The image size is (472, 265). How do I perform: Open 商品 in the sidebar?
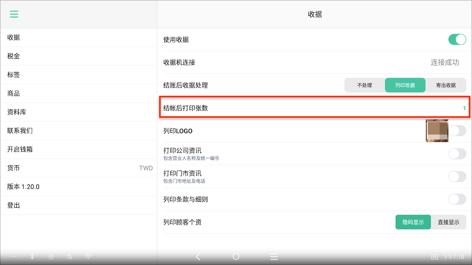tap(79, 93)
